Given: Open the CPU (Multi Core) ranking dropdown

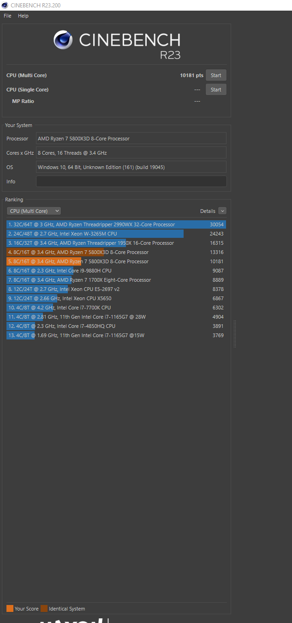Looking at the screenshot, I should (x=34, y=211).
